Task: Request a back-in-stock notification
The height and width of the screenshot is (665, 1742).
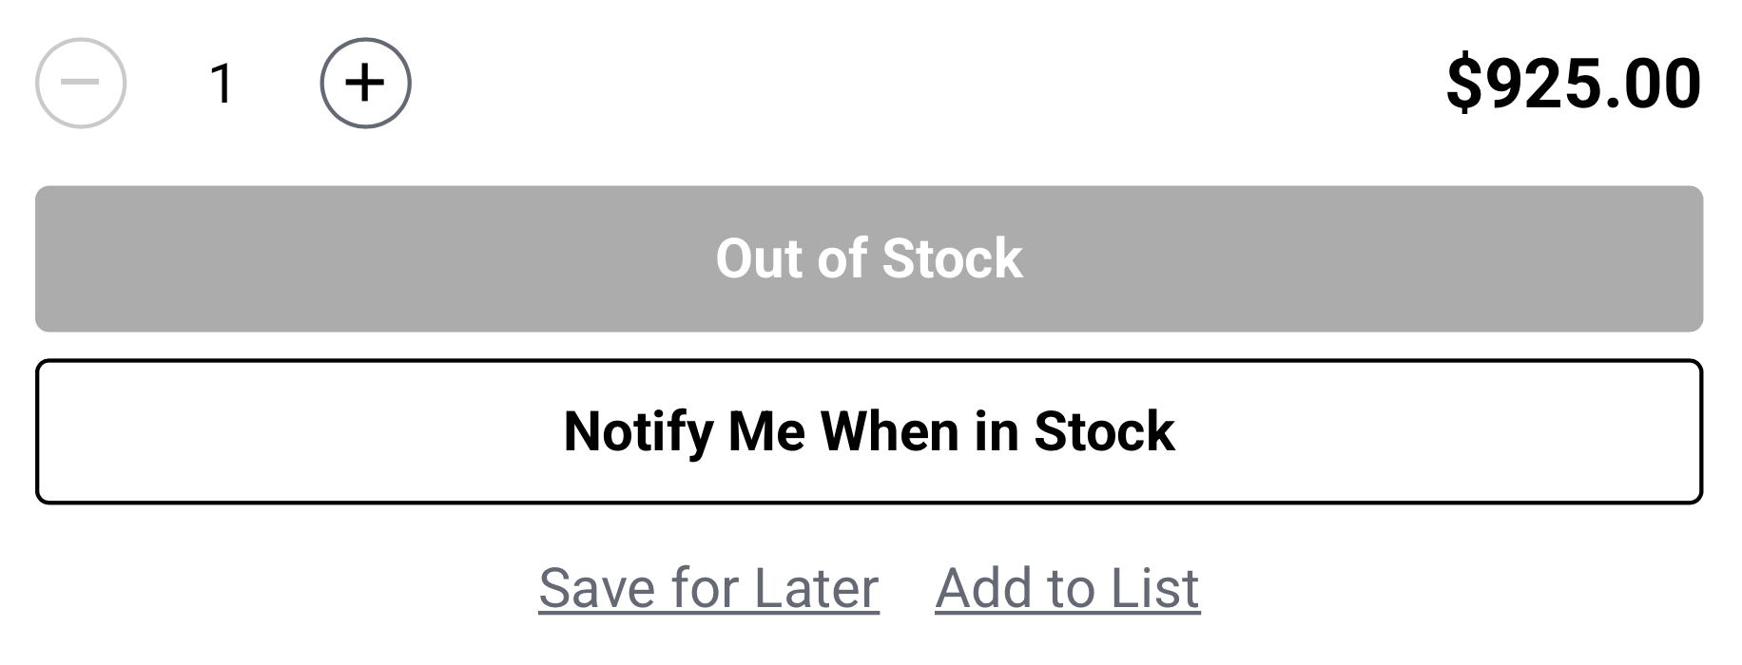Action: tap(869, 431)
